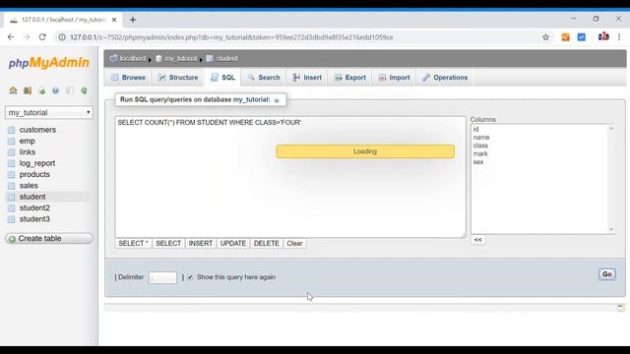The height and width of the screenshot is (354, 630).
Task: Switch to the Export tab
Action: tap(350, 78)
